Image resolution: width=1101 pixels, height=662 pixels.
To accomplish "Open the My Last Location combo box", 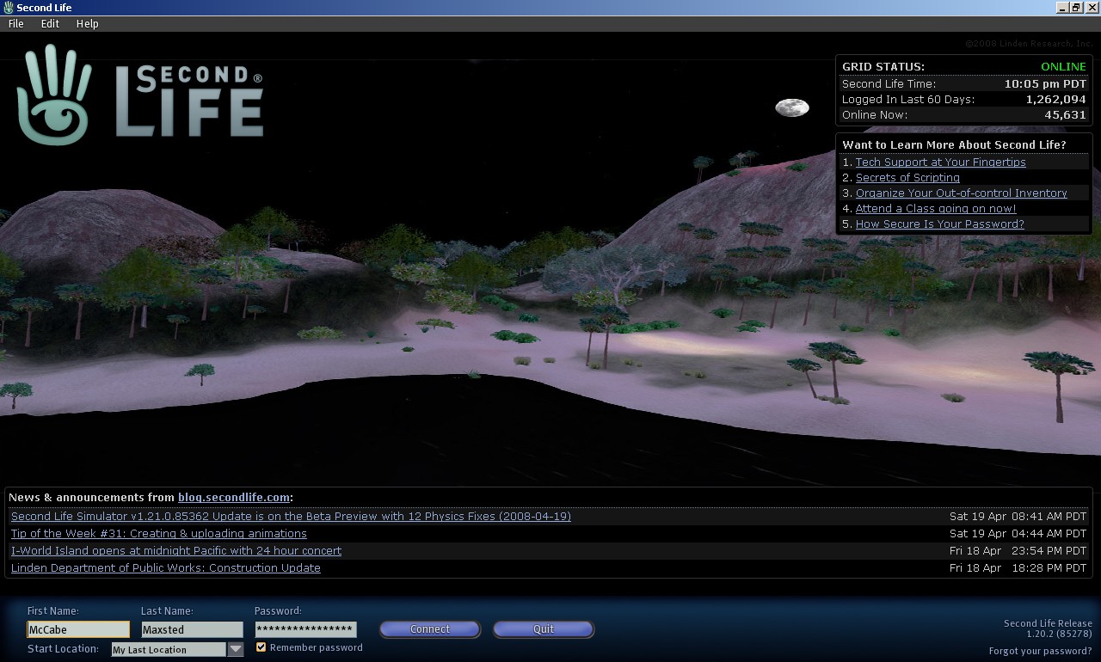I will (x=168, y=650).
